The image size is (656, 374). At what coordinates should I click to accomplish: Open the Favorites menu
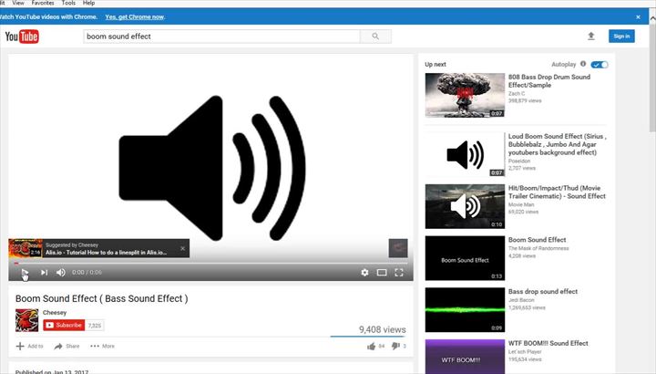(x=43, y=4)
